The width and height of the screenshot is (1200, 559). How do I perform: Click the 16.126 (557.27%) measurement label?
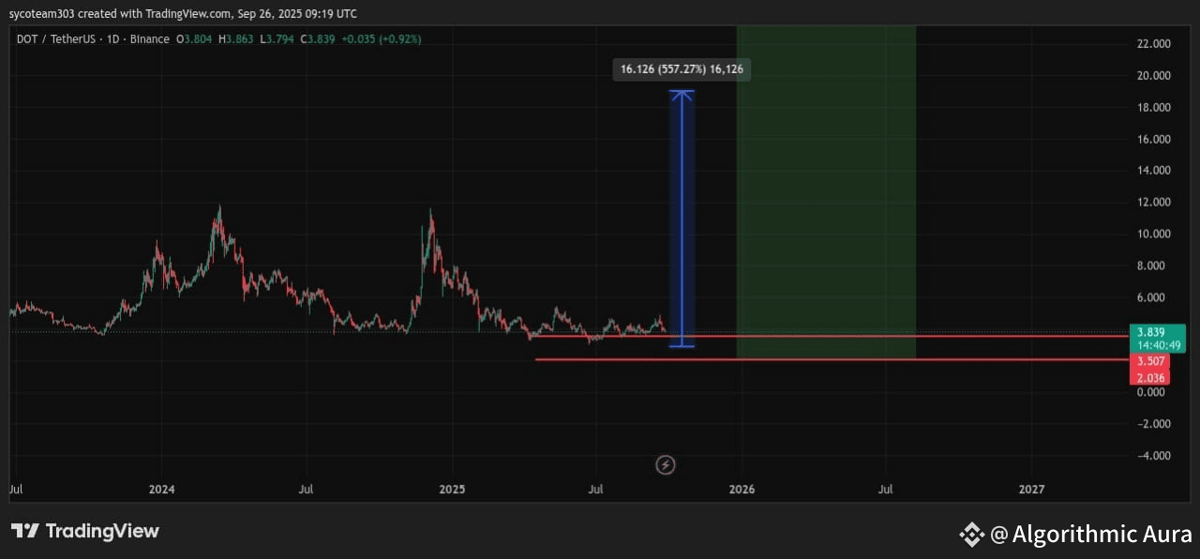pyautogui.click(x=682, y=69)
